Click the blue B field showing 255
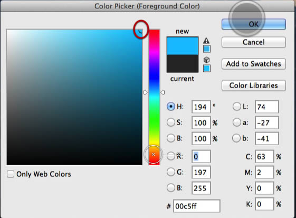296x218 pixels. tap(201, 188)
